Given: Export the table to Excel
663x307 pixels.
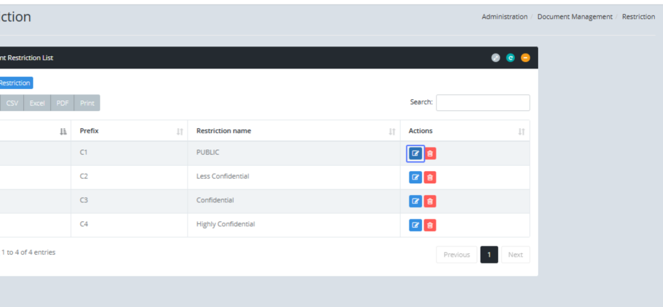Looking at the screenshot, I should (37, 103).
